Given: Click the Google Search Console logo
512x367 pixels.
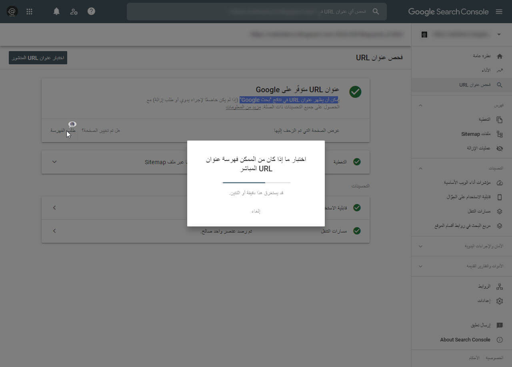Looking at the screenshot, I should click(448, 12).
